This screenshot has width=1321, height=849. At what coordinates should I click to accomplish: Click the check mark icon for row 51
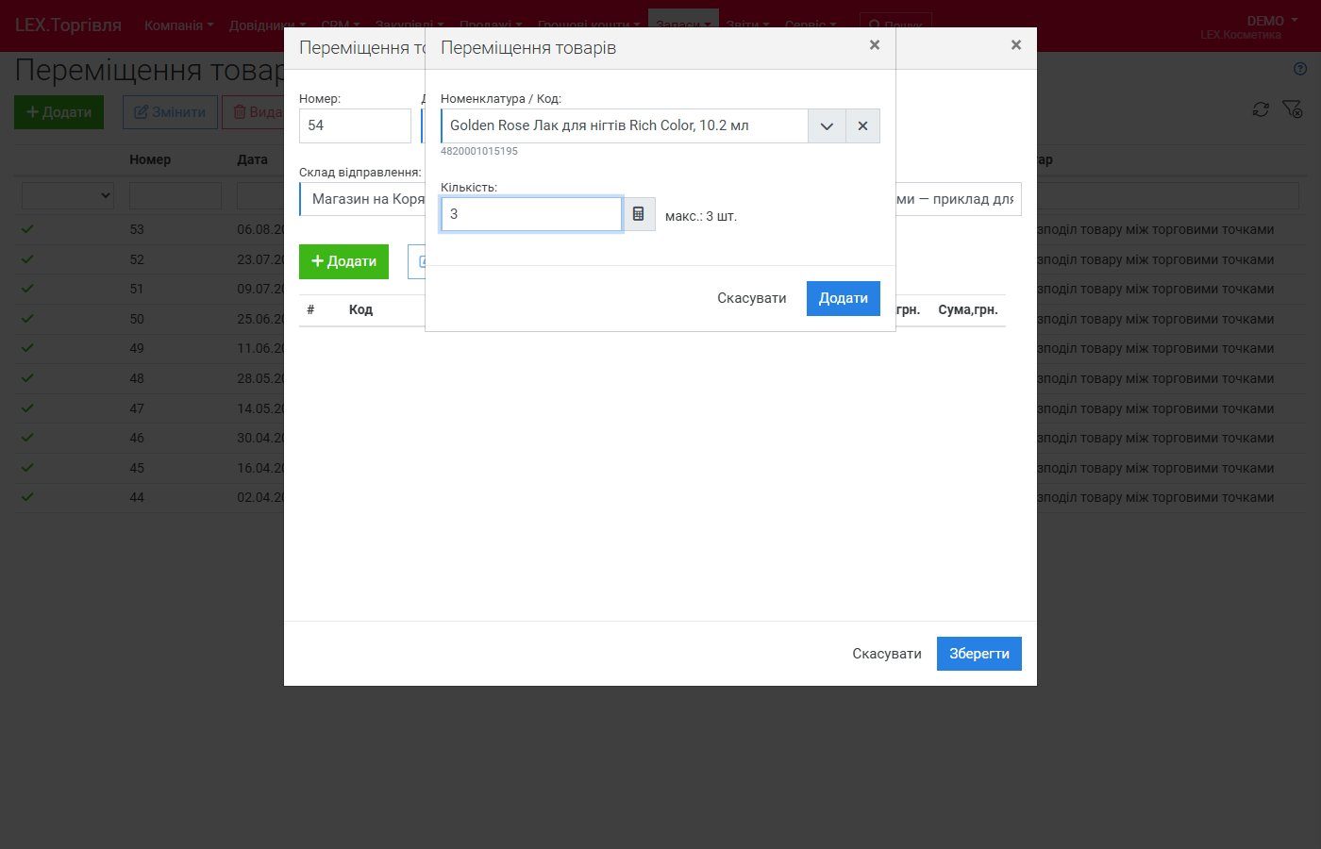[27, 289]
